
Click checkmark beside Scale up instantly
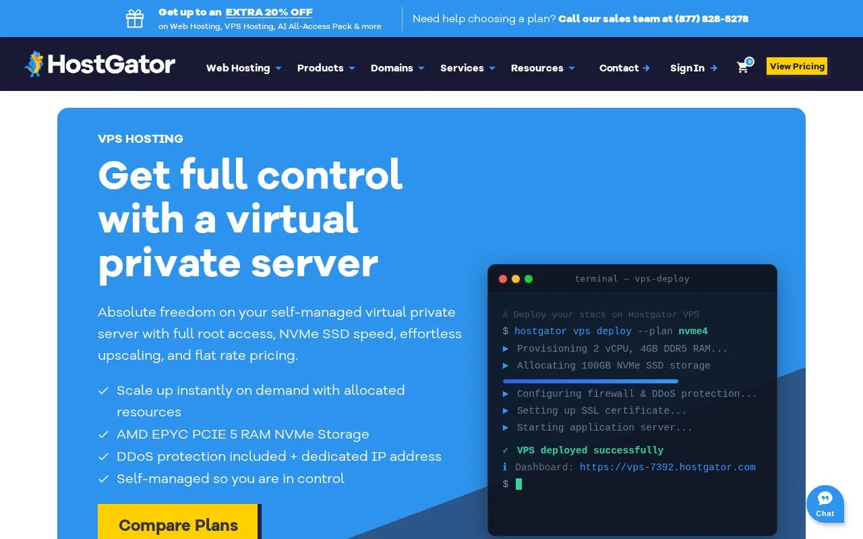tap(103, 391)
